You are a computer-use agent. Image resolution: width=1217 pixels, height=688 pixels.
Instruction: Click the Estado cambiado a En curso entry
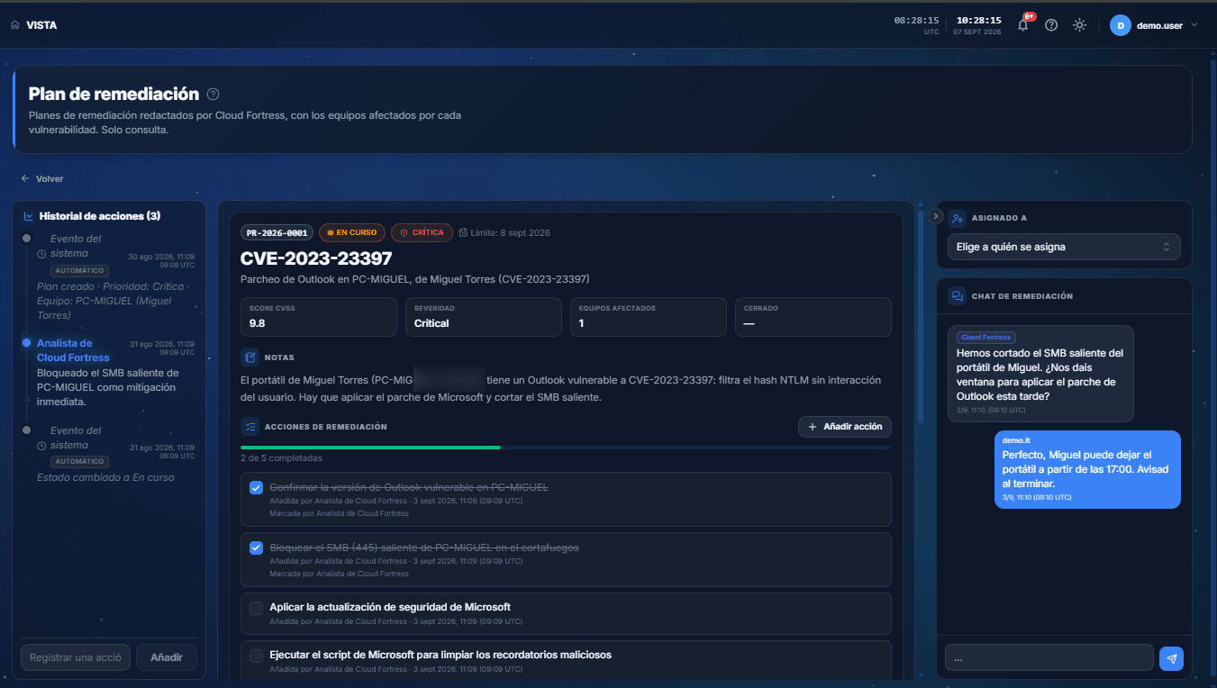click(x=105, y=477)
